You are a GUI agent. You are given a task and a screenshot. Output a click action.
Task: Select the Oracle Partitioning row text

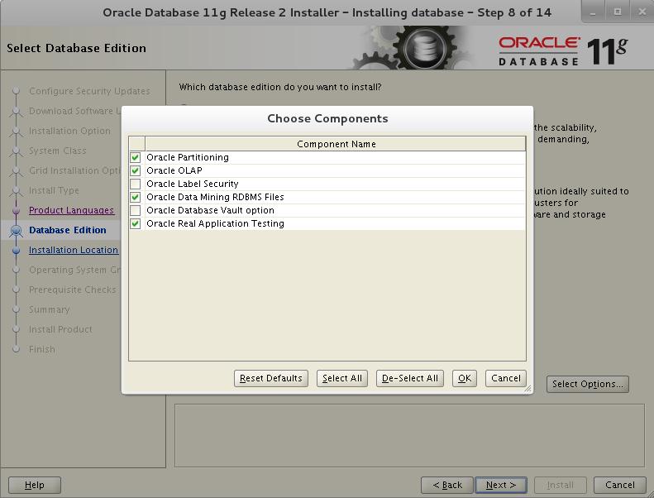click(188, 157)
